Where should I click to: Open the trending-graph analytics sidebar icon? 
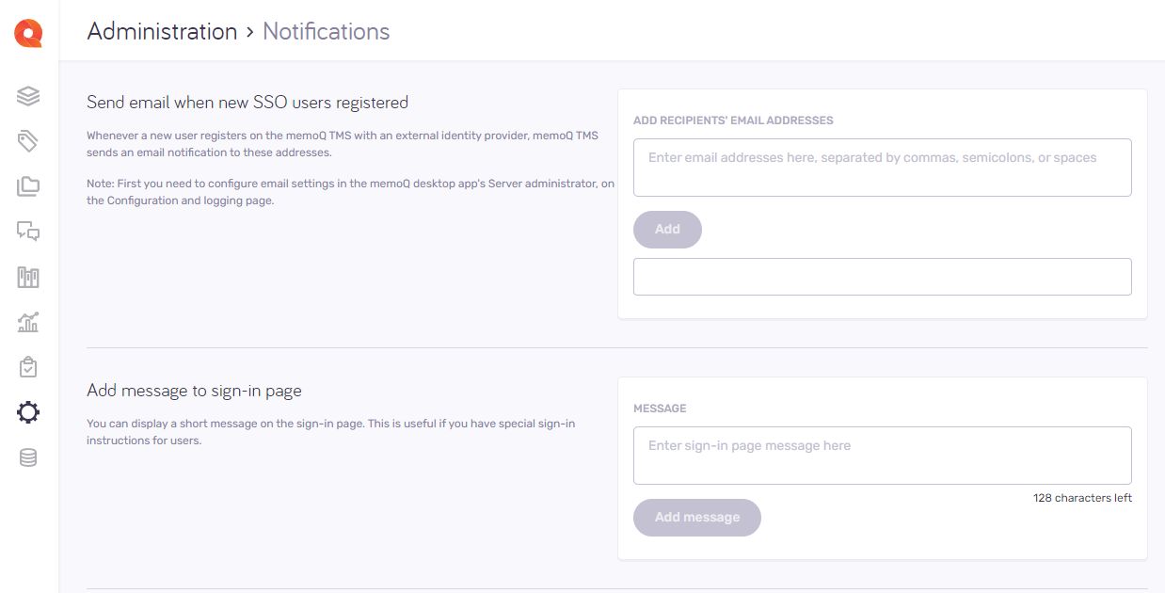click(27, 322)
